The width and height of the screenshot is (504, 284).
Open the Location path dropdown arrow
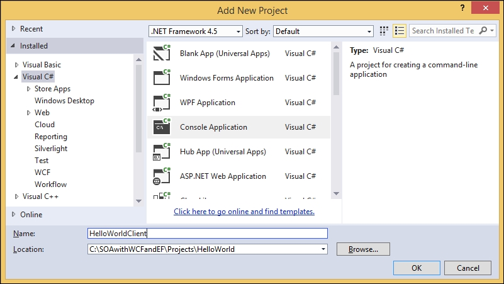(x=323, y=249)
